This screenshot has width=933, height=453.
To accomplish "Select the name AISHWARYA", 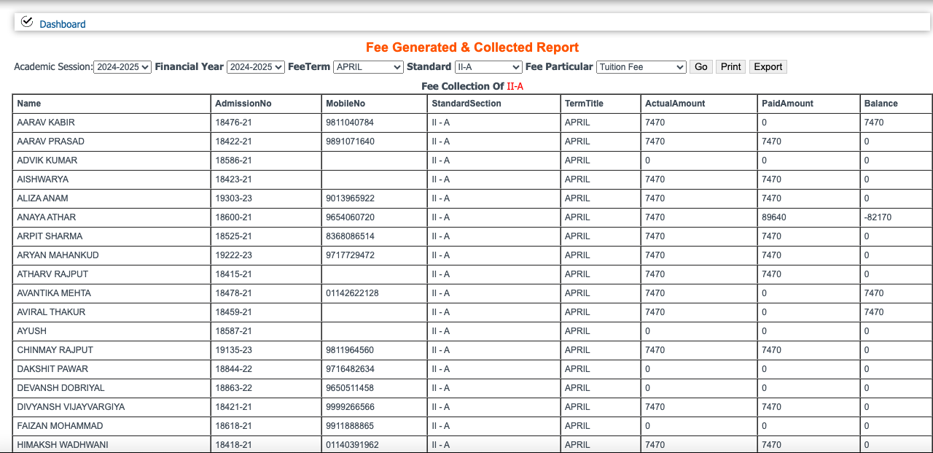I will tap(42, 179).
